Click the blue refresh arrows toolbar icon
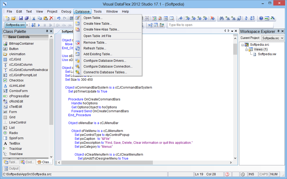Image resolution: width=287 pixels, height=179 pixels. 246,18
